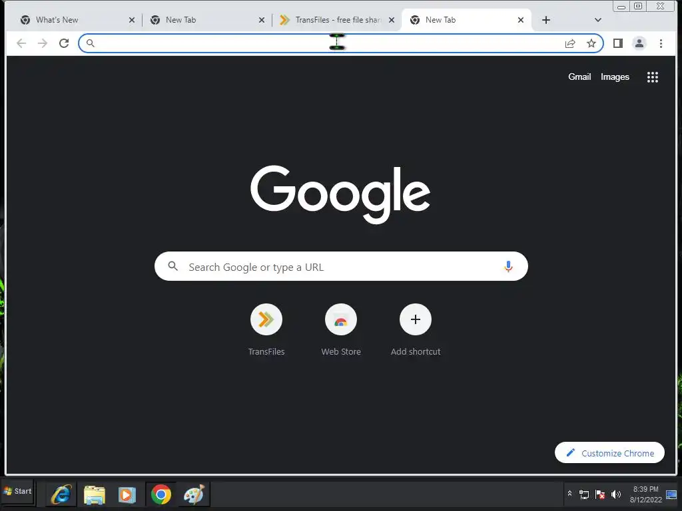Show hidden system tray icons
The width and height of the screenshot is (682, 511).
coord(569,494)
